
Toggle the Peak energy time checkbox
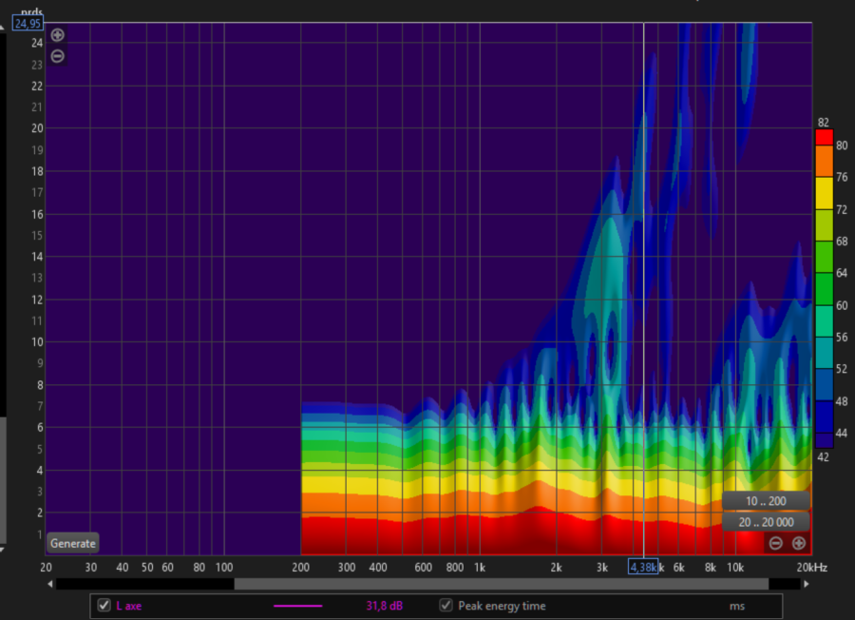point(444,606)
